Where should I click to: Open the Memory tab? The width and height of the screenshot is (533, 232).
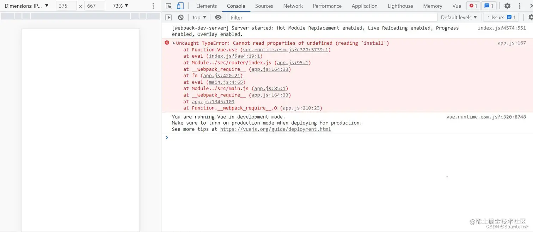point(433,6)
